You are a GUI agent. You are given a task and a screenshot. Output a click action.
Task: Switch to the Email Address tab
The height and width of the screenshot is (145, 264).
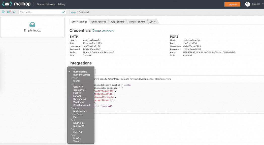[99, 22]
